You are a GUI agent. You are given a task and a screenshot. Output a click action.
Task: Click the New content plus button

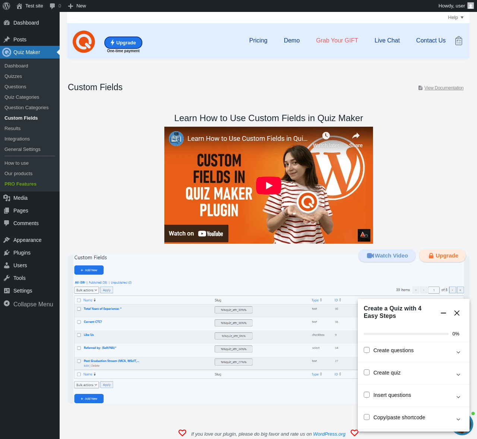[x=70, y=6]
